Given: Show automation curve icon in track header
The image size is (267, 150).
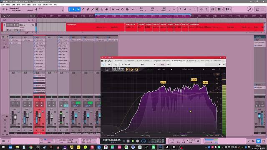Looking at the screenshot, I should point(8,16).
